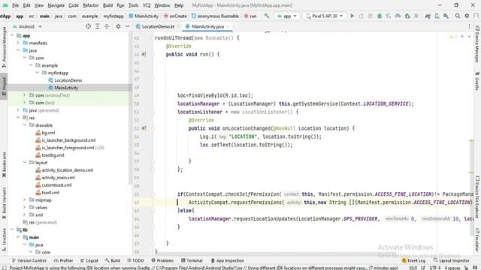The width and height of the screenshot is (481, 270).
Task: Open Project panel options gear
Action: pos(118,27)
